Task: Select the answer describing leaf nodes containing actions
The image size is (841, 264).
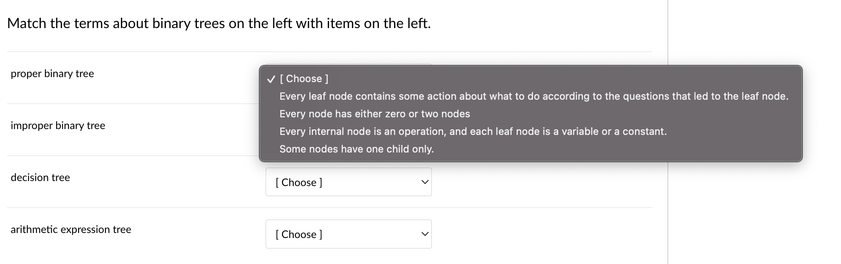Action: coord(534,96)
